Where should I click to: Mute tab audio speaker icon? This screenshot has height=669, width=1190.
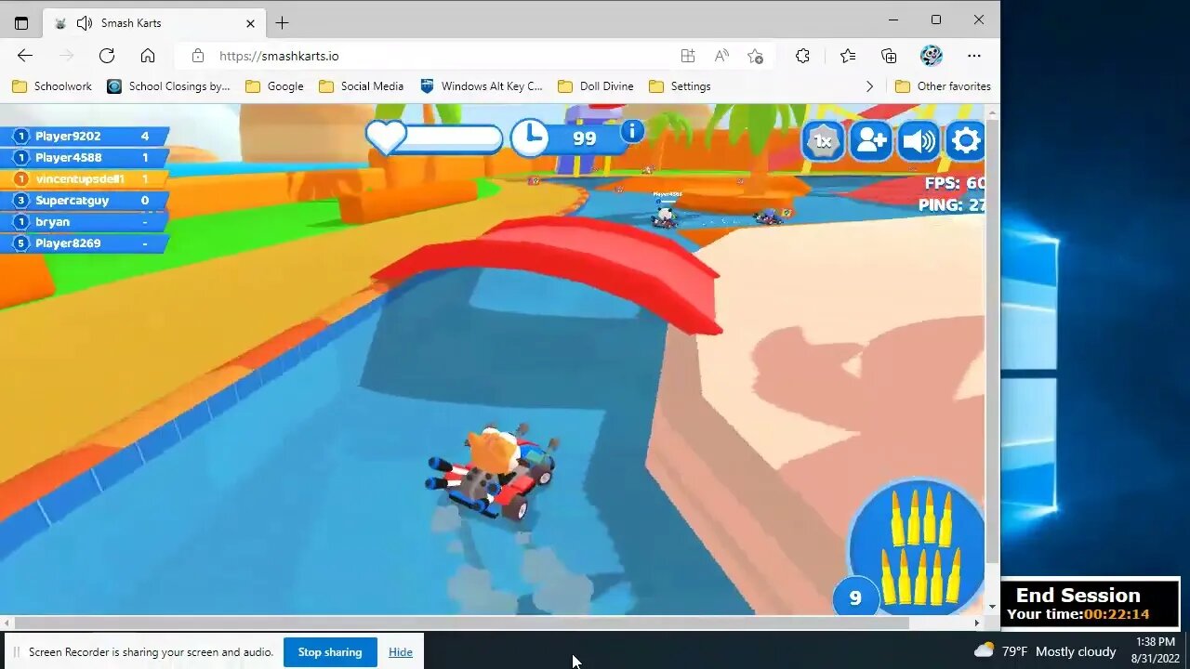85,23
